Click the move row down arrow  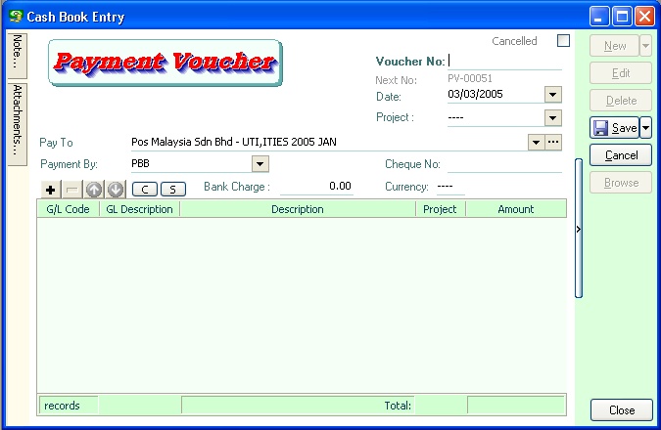tap(116, 189)
